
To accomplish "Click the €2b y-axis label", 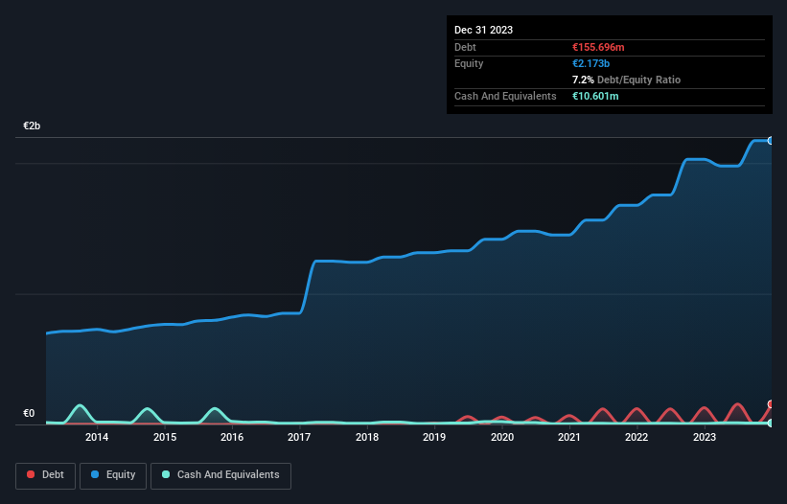I will (32, 126).
